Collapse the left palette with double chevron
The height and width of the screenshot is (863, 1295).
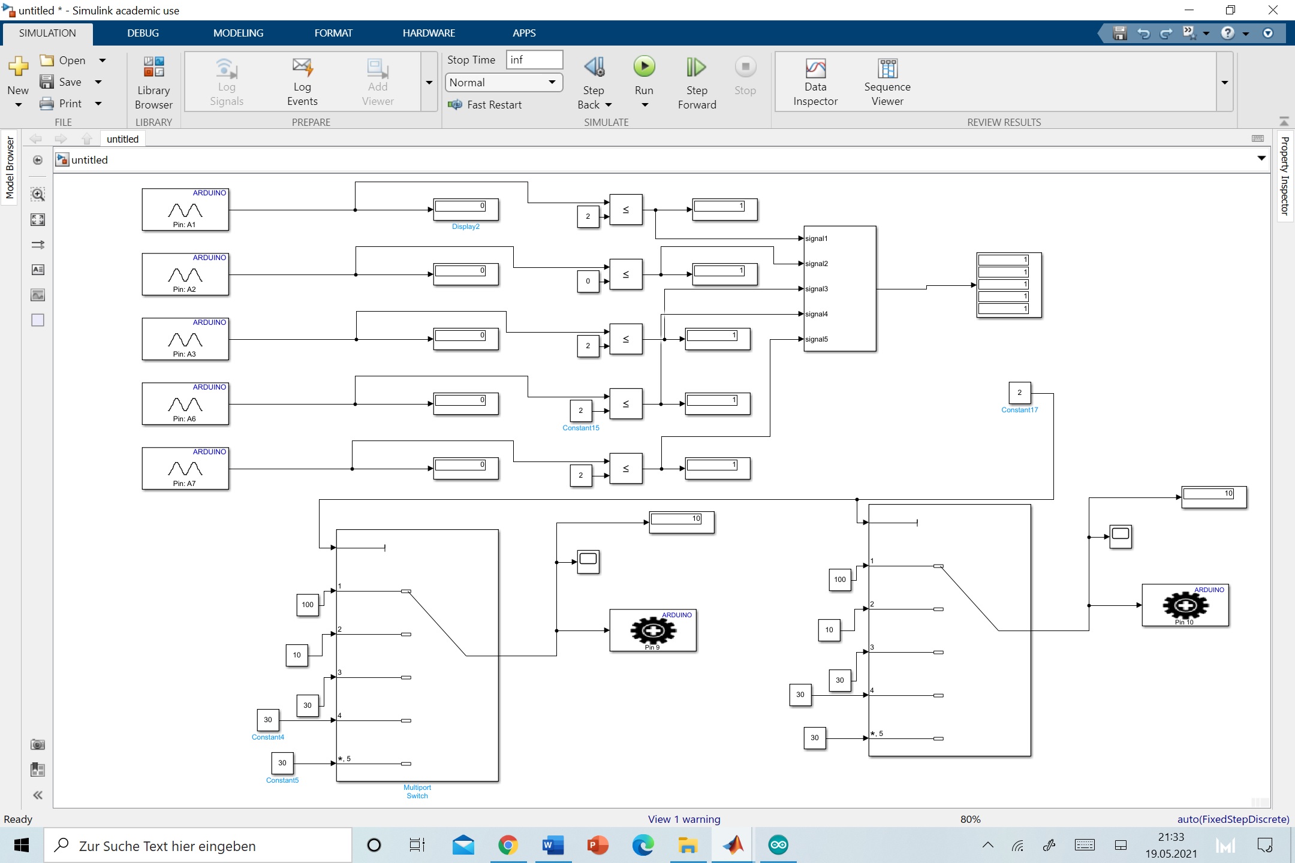point(38,795)
